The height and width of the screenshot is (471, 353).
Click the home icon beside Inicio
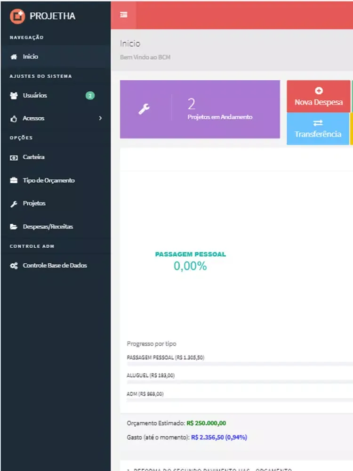click(x=14, y=57)
